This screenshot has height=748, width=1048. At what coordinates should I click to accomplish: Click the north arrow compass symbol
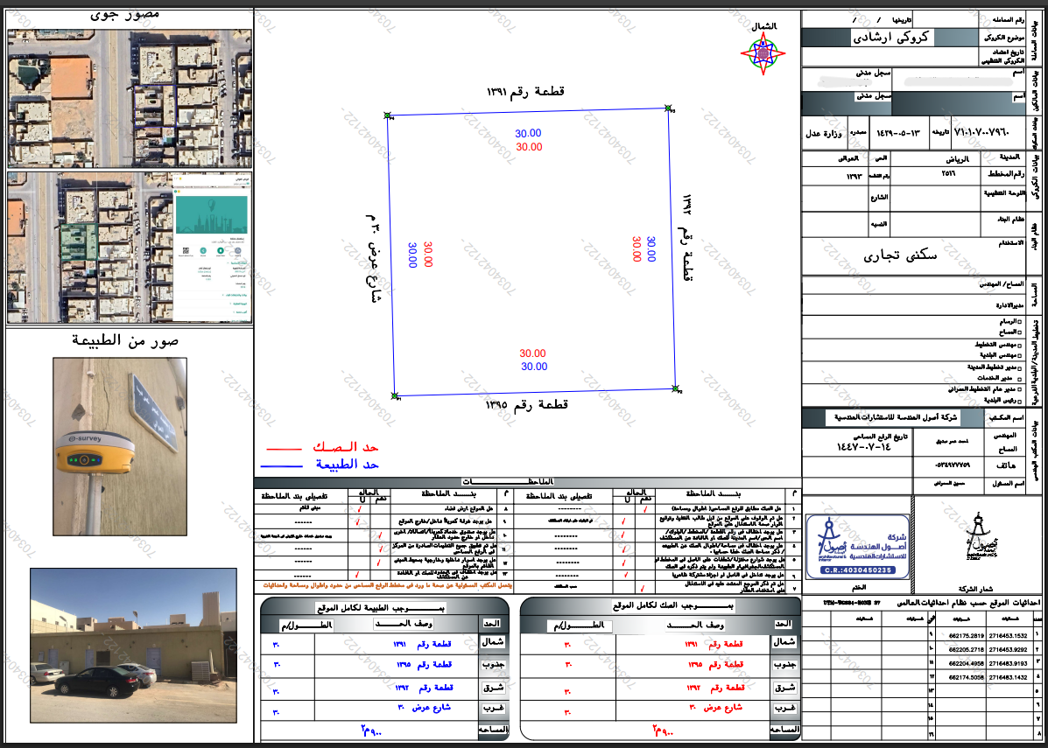pos(763,54)
